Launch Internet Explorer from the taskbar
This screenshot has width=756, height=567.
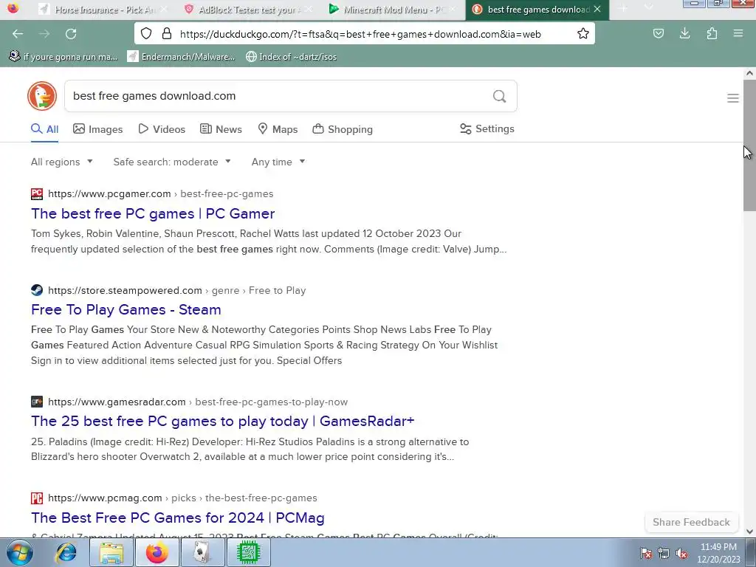click(66, 552)
